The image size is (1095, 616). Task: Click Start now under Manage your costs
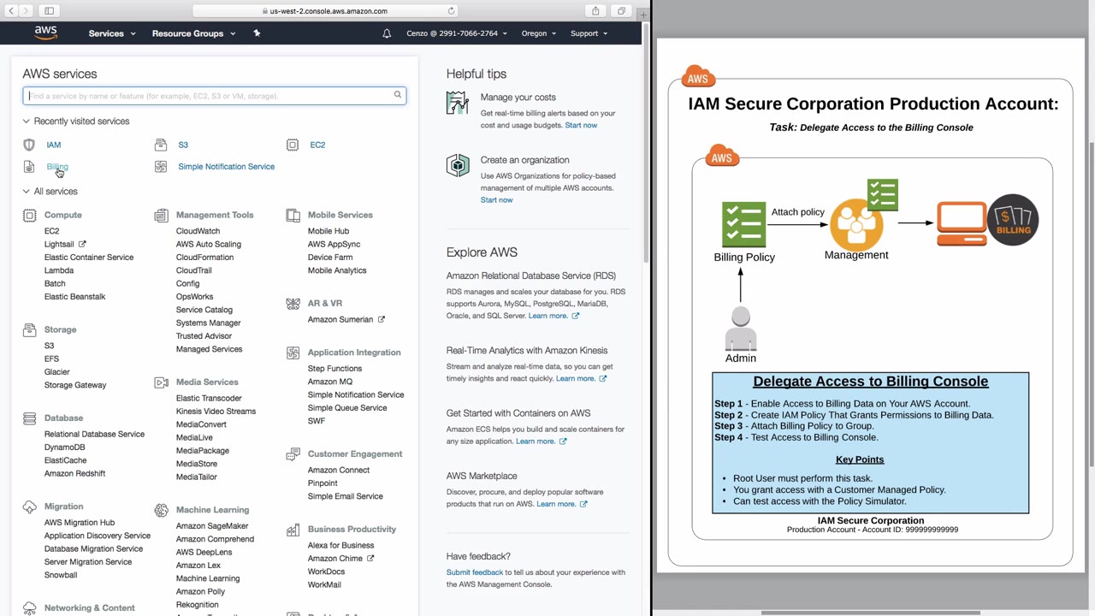[x=581, y=126]
